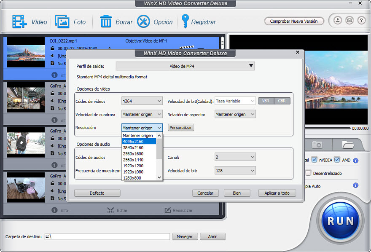
Task: Open the Códec de vídeo dropdown
Action: tap(142, 101)
